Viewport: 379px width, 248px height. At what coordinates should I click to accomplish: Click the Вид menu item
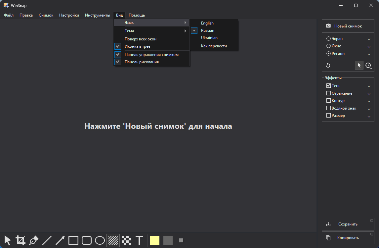[x=119, y=15]
